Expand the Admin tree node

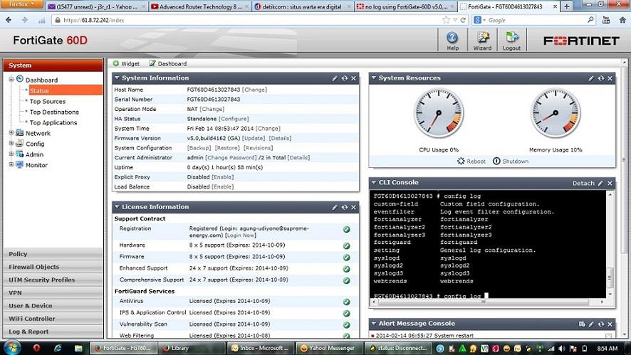[x=11, y=154]
